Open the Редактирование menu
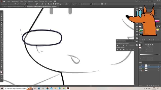The image size is (161, 90). click(15, 1)
